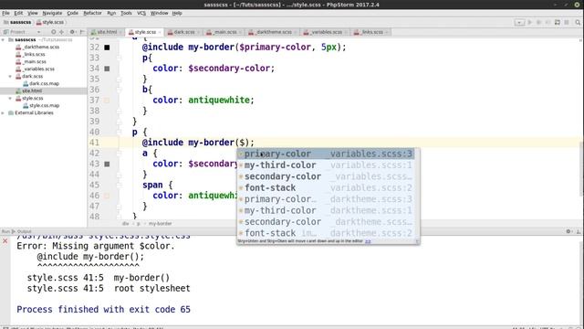Click the Run play button in toolbar
Image resolution: width=584 pixels, height=329 pixels.
529,22
